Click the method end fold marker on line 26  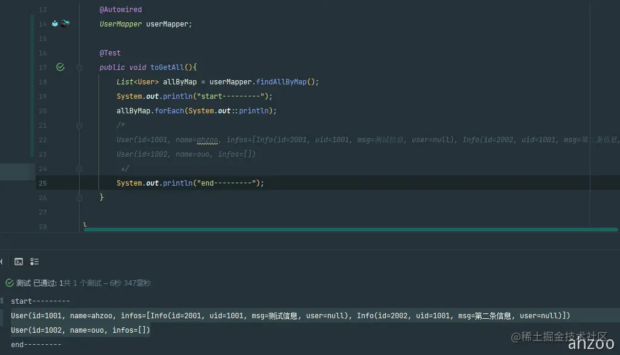pos(79,198)
